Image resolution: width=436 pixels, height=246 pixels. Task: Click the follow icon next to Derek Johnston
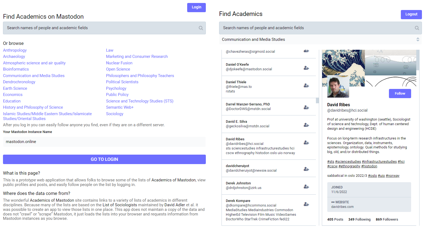coord(306,187)
